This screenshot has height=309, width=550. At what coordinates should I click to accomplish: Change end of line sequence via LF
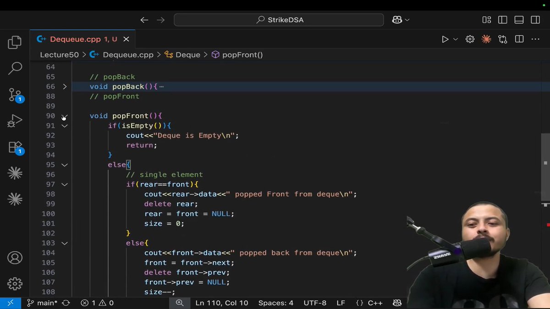point(341,303)
